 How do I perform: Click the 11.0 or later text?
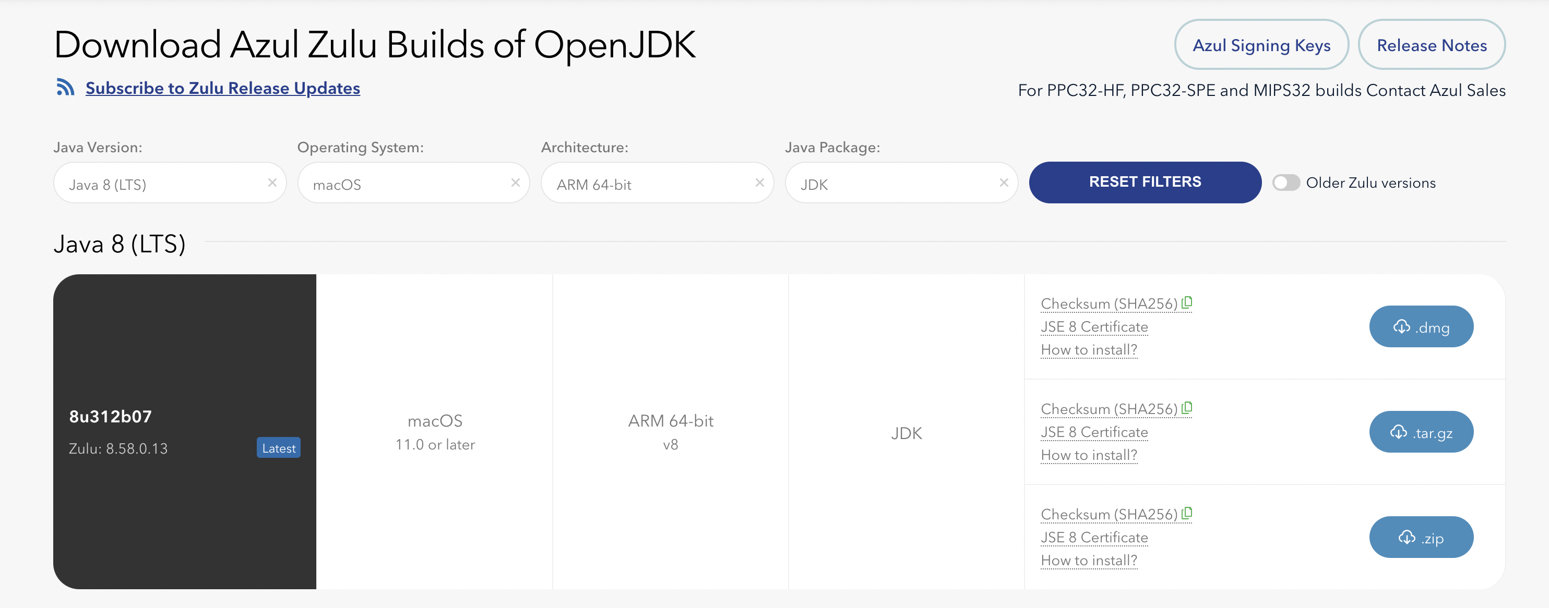pyautogui.click(x=435, y=445)
